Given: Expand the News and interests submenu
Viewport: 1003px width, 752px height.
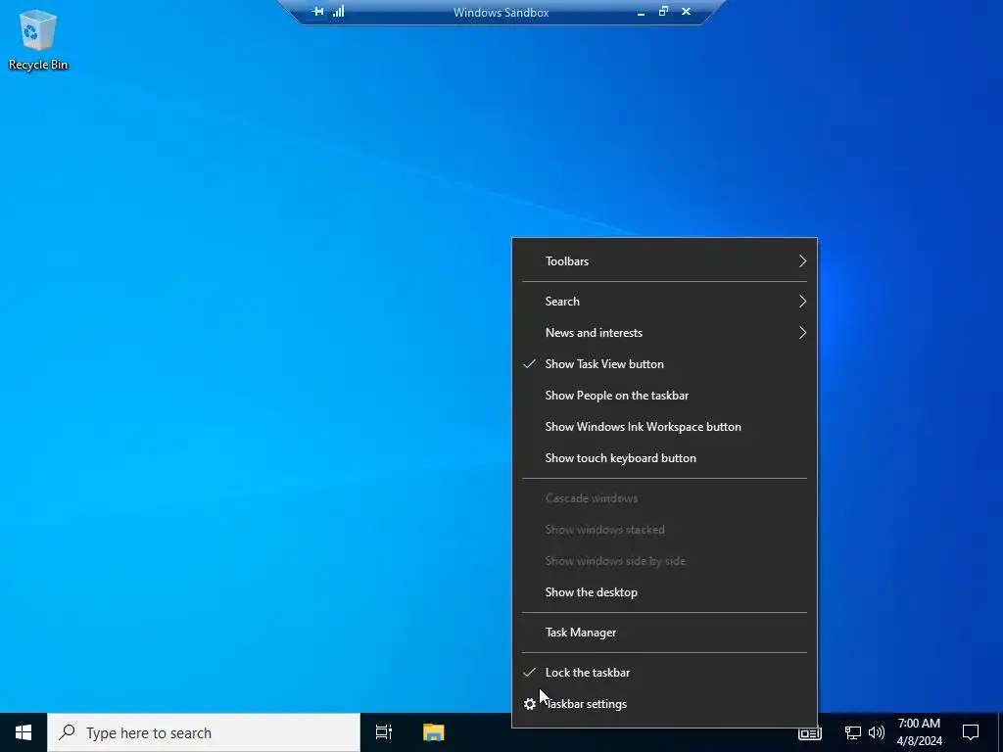Looking at the screenshot, I should point(664,333).
